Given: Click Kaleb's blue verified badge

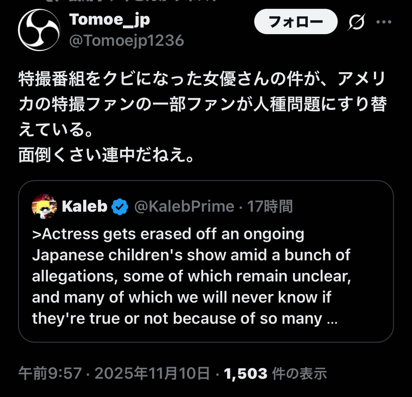Looking at the screenshot, I should pyautogui.click(x=120, y=207).
